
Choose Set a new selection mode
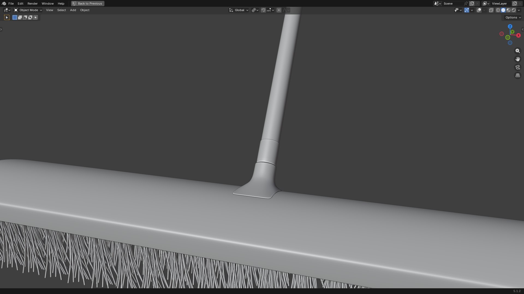coord(15,17)
